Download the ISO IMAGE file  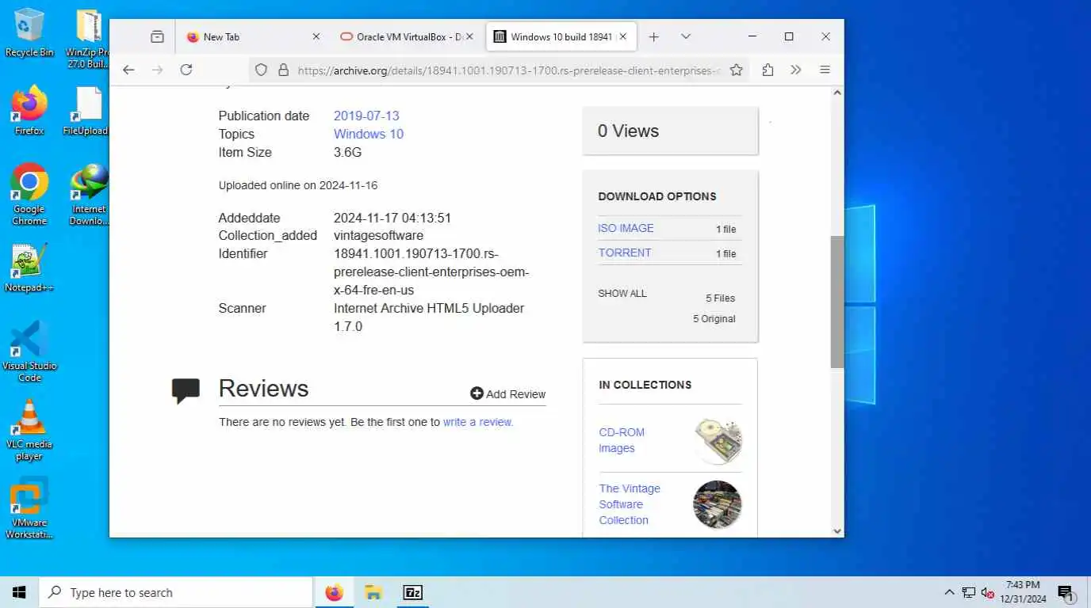pos(626,228)
